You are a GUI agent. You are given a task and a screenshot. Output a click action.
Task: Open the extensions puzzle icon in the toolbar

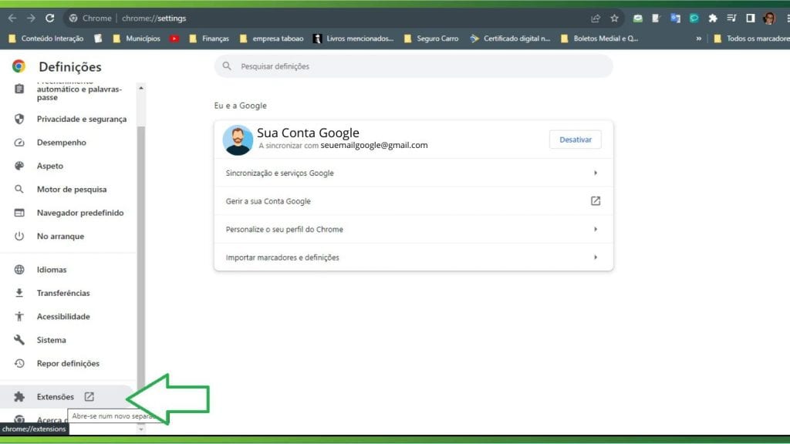click(x=712, y=18)
